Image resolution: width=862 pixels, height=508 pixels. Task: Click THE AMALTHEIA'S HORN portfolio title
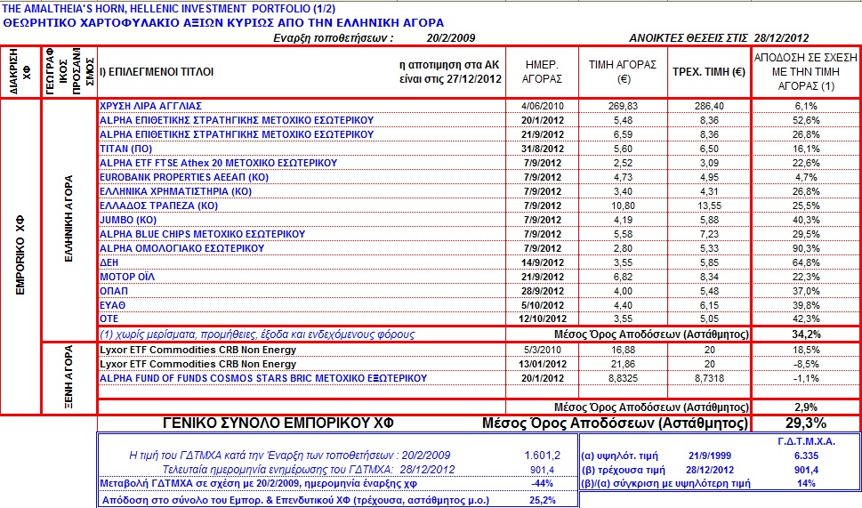(x=169, y=9)
